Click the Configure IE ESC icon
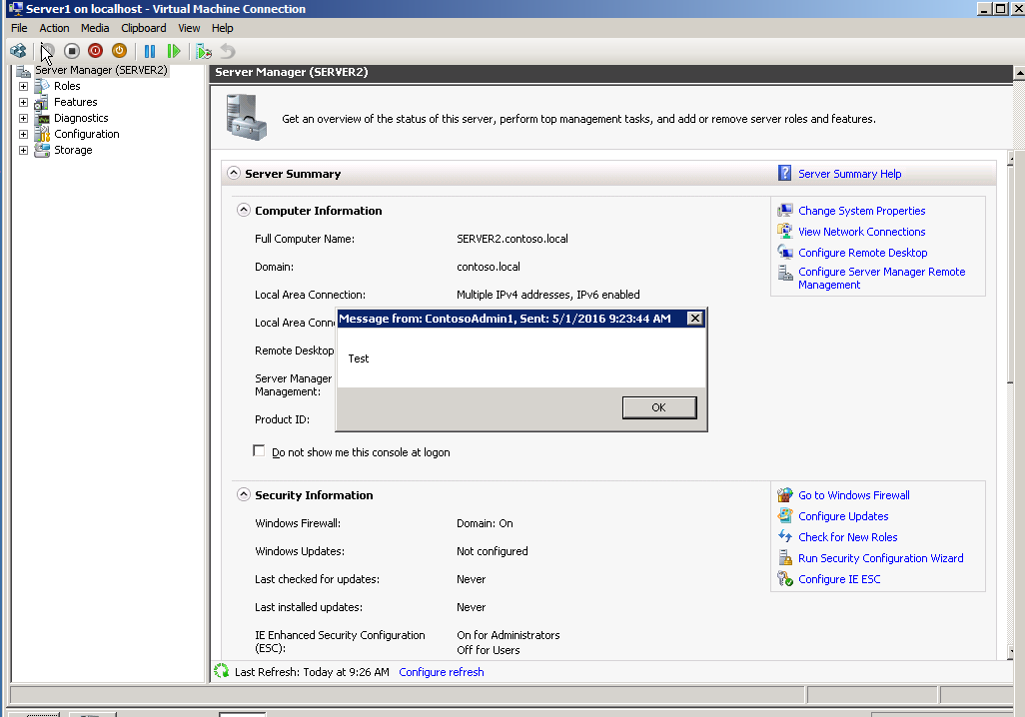This screenshot has height=717, width=1025. [x=784, y=579]
